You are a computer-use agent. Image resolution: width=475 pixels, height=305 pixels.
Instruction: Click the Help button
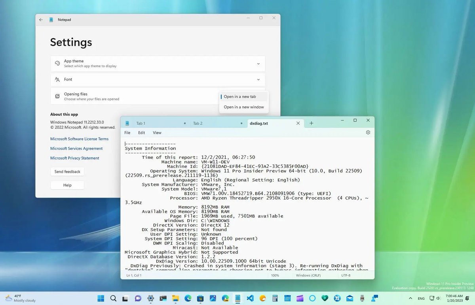click(x=67, y=185)
